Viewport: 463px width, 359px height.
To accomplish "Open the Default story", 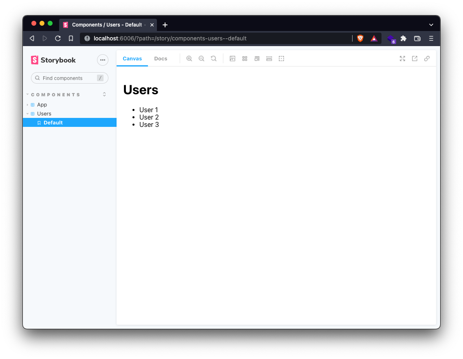I will point(70,123).
